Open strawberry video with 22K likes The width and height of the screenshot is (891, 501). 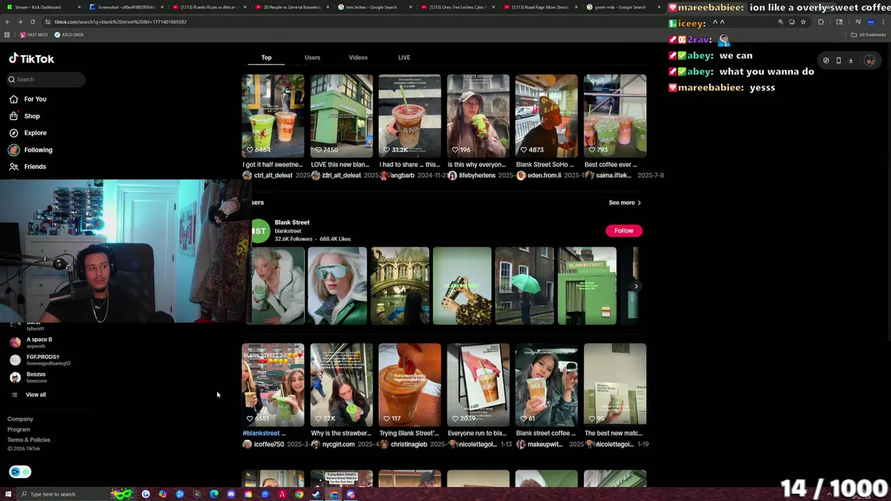pyautogui.click(x=341, y=384)
